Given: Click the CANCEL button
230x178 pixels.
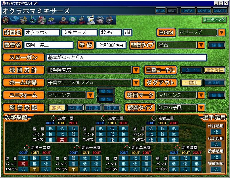Looking at the screenshot, I should pyautogui.click(x=220, y=11).
